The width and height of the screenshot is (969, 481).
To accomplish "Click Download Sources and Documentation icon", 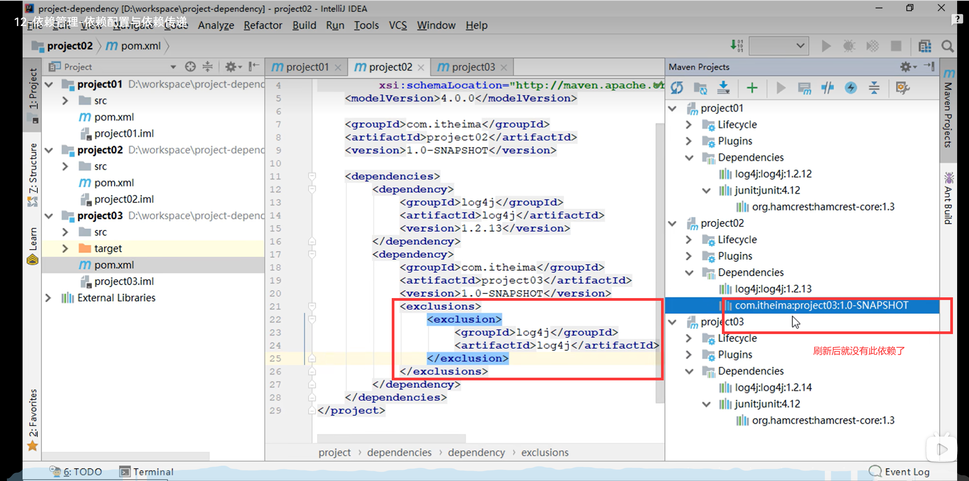I will point(723,88).
